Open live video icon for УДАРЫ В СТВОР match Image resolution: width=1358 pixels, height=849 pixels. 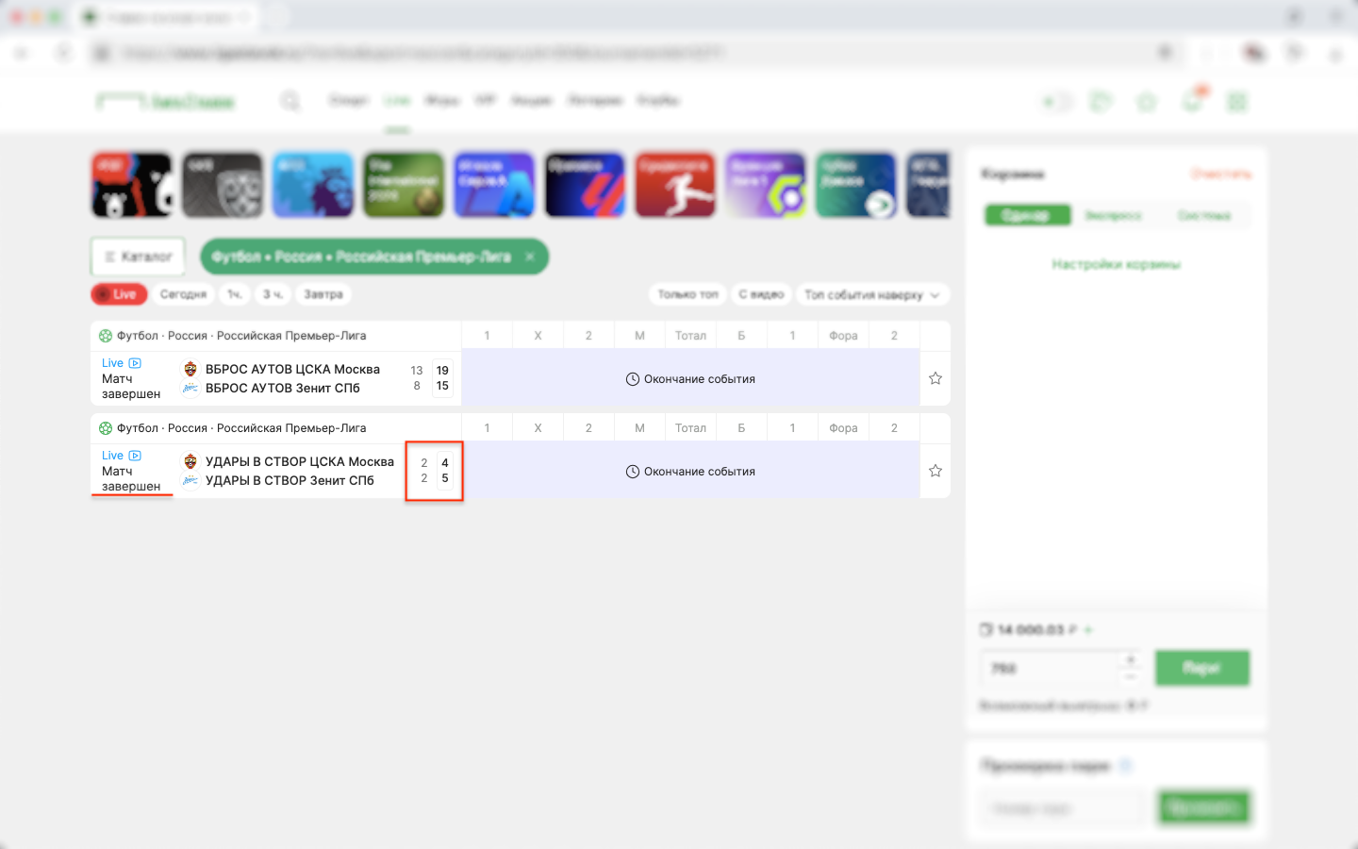click(x=135, y=456)
